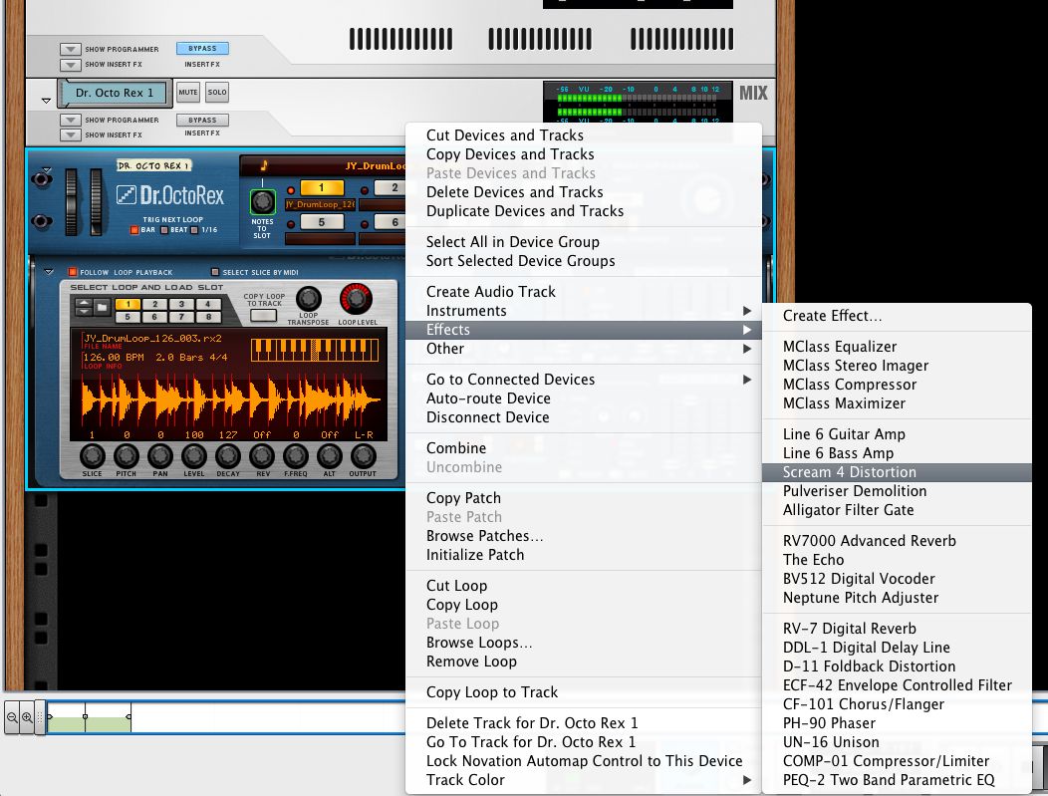Image resolution: width=1048 pixels, height=796 pixels.
Task: Zoom in with the plus magnifier icon
Action: (27, 717)
